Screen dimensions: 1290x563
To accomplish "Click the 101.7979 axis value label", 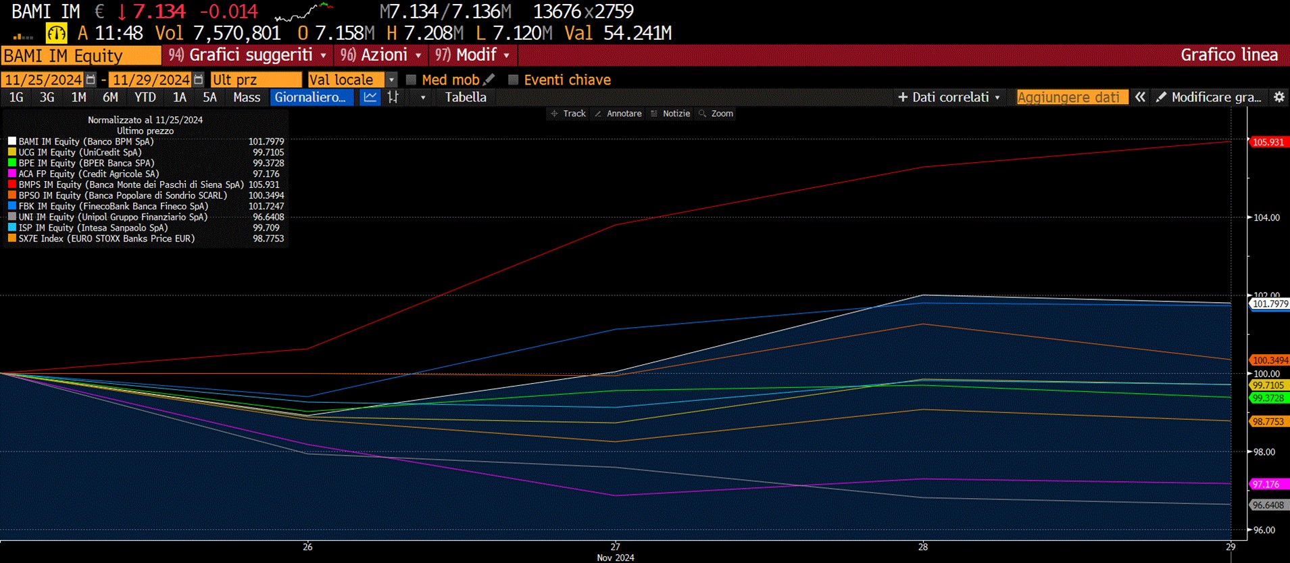I will [x=1270, y=304].
